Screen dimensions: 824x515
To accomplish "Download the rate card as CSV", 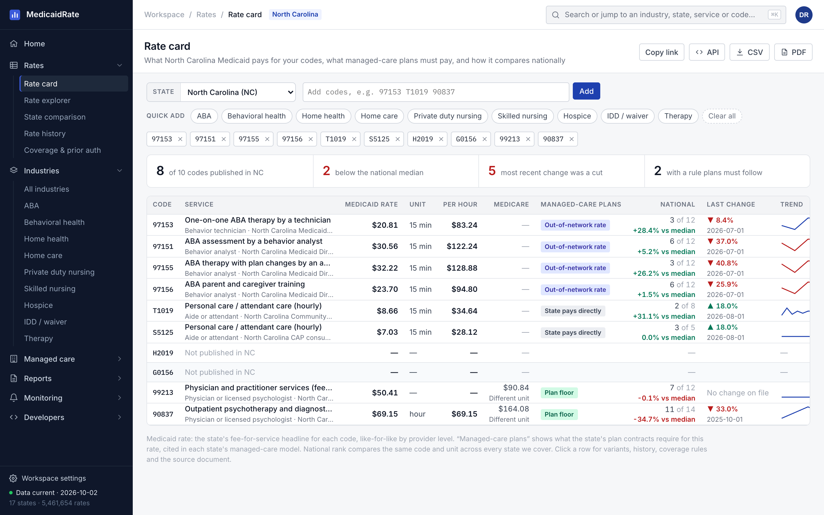I will (x=749, y=52).
